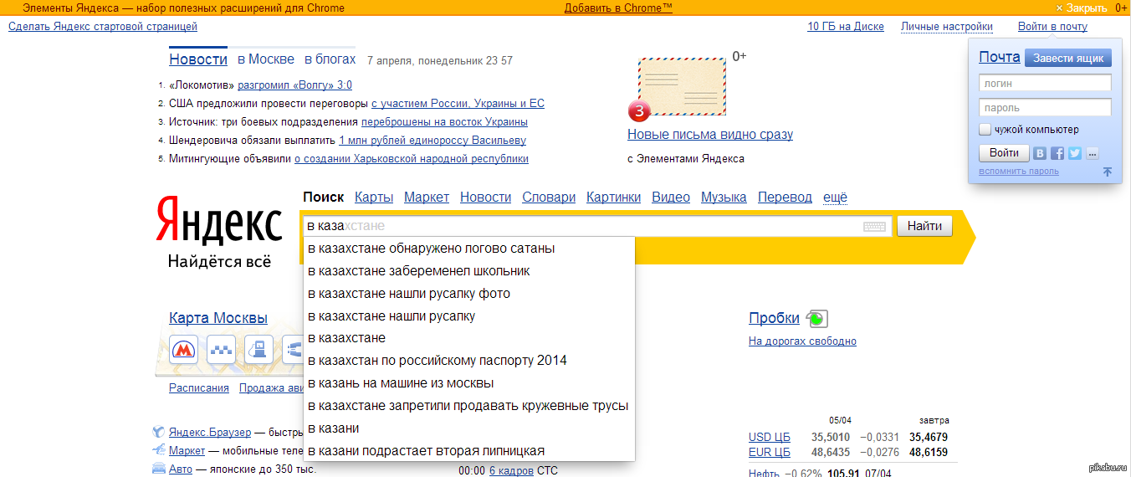Image resolution: width=1131 pixels, height=477 pixels.
Task: Click the 'Завести ящик' button
Action: (x=1068, y=58)
